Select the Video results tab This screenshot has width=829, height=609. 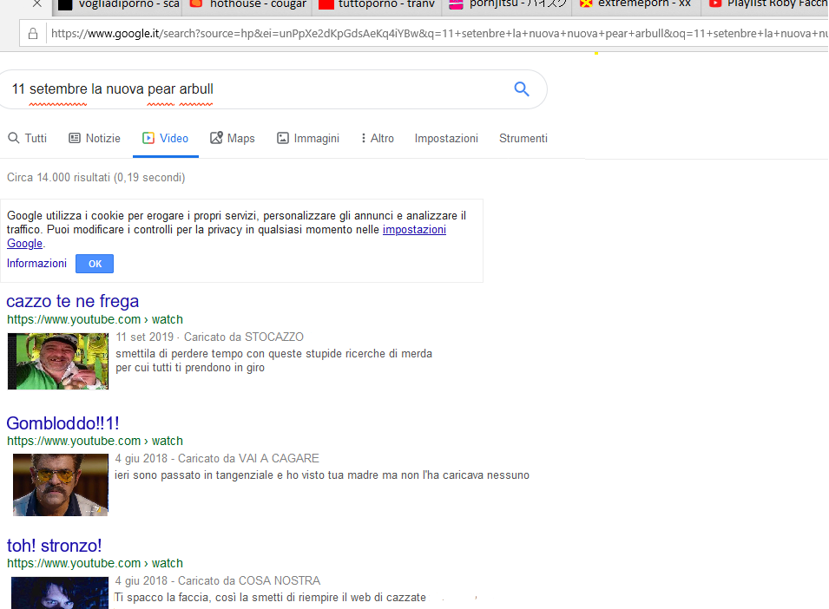[166, 139]
